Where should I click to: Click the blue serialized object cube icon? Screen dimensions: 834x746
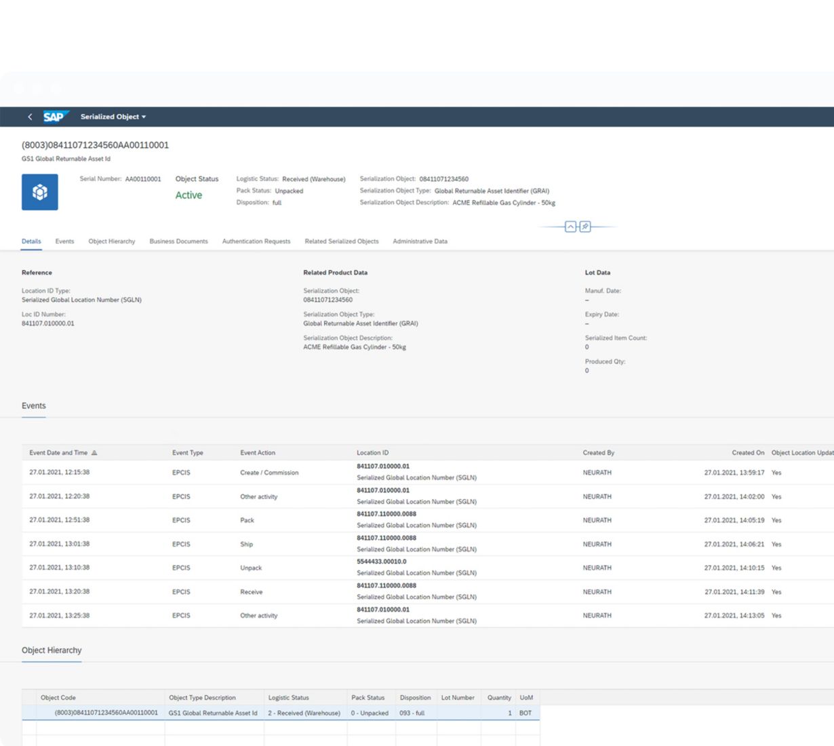(40, 192)
